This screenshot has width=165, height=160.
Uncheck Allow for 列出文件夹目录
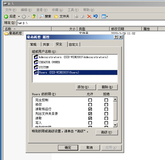click(90, 114)
